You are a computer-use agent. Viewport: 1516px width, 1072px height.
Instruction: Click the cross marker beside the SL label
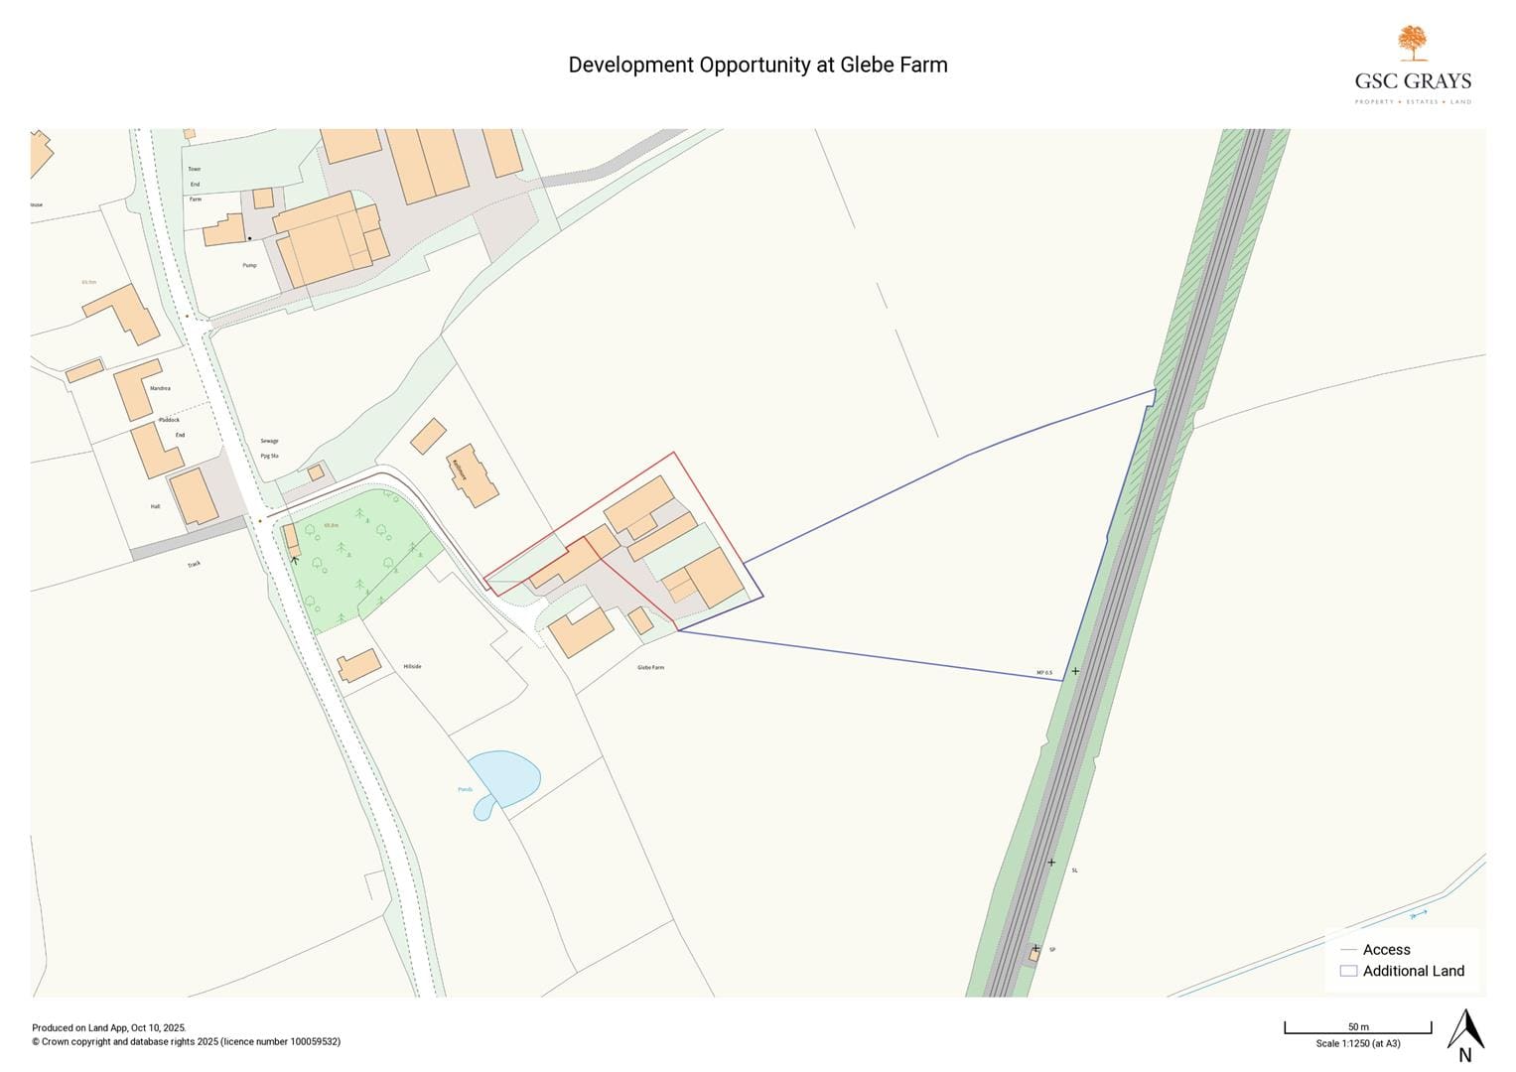click(1051, 862)
